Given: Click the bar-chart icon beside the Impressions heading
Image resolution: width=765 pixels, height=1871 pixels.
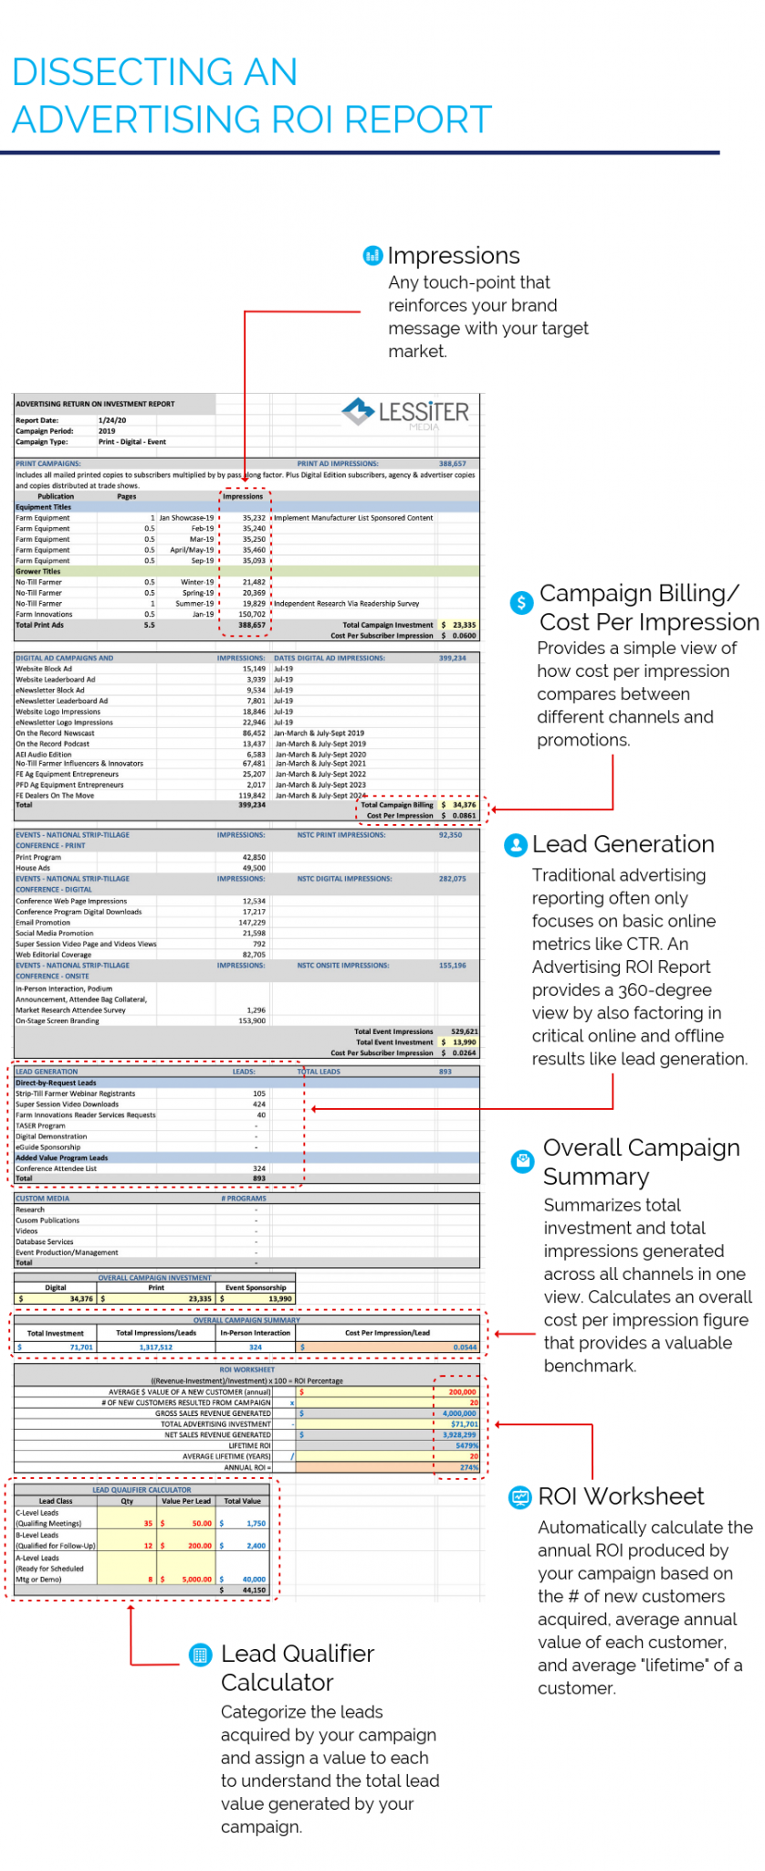Looking at the screenshot, I should [372, 256].
